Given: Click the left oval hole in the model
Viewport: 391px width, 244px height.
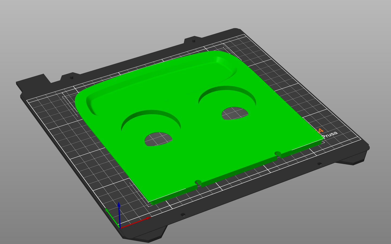Looking at the screenshot, I should 158,139.
